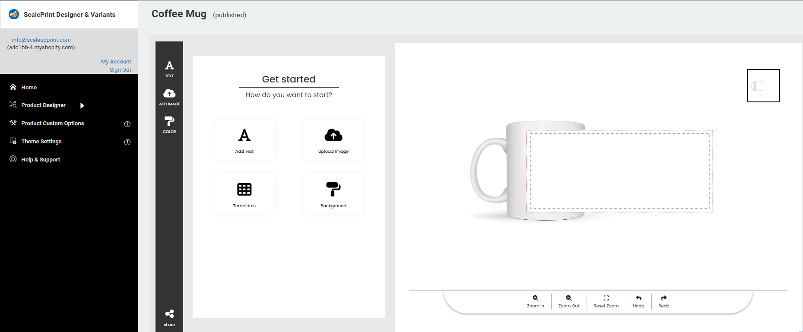The width and height of the screenshot is (803, 332).
Task: Click 'ScalePrint Designer & Variants' app title
Action: click(x=70, y=14)
